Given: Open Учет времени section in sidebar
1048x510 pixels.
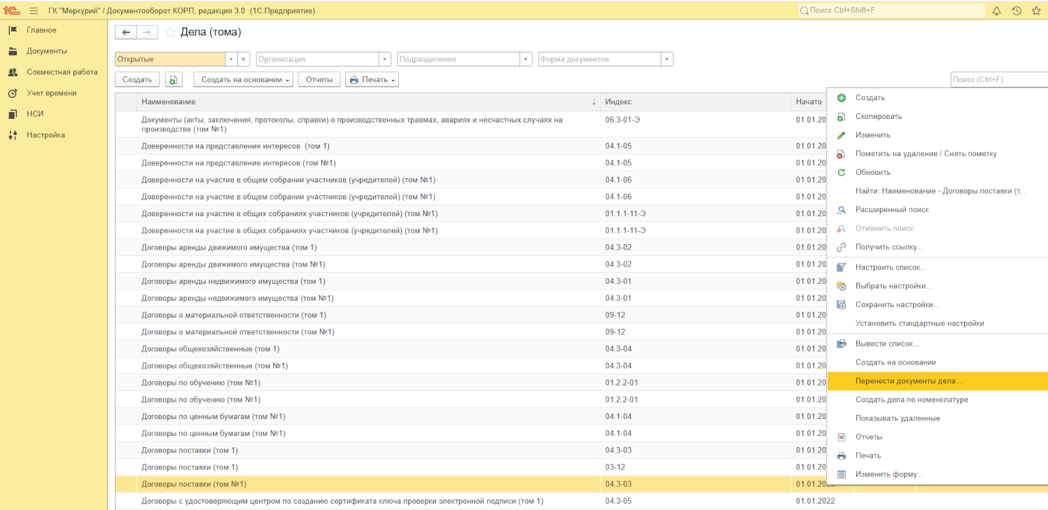Looking at the screenshot, I should [x=51, y=93].
